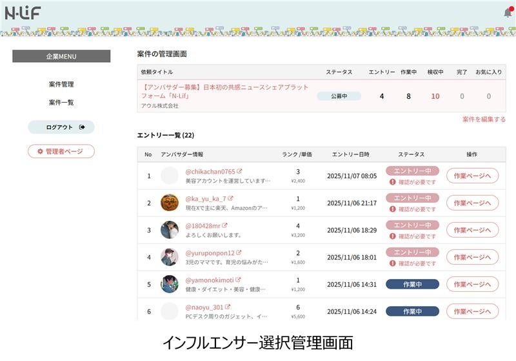The height and width of the screenshot is (361, 516).
Task: Click the ログアウト button
Action: [61, 127]
